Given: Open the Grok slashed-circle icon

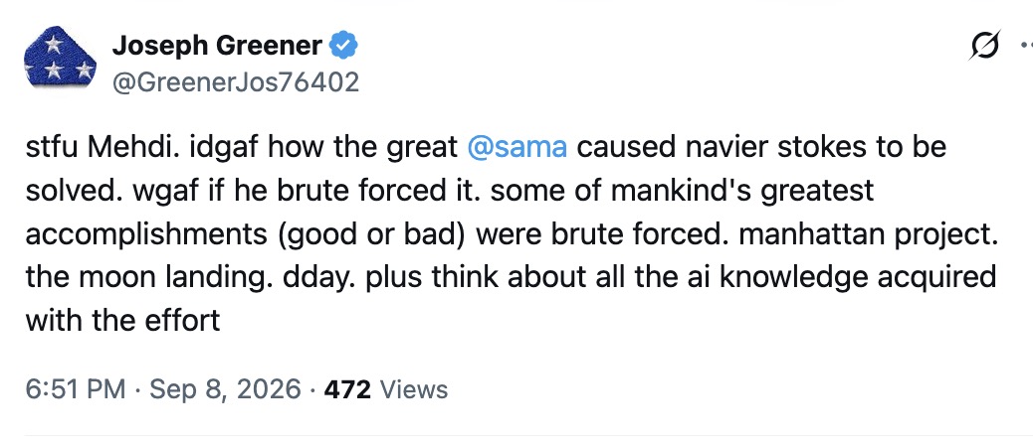Looking at the screenshot, I should [x=985, y=46].
